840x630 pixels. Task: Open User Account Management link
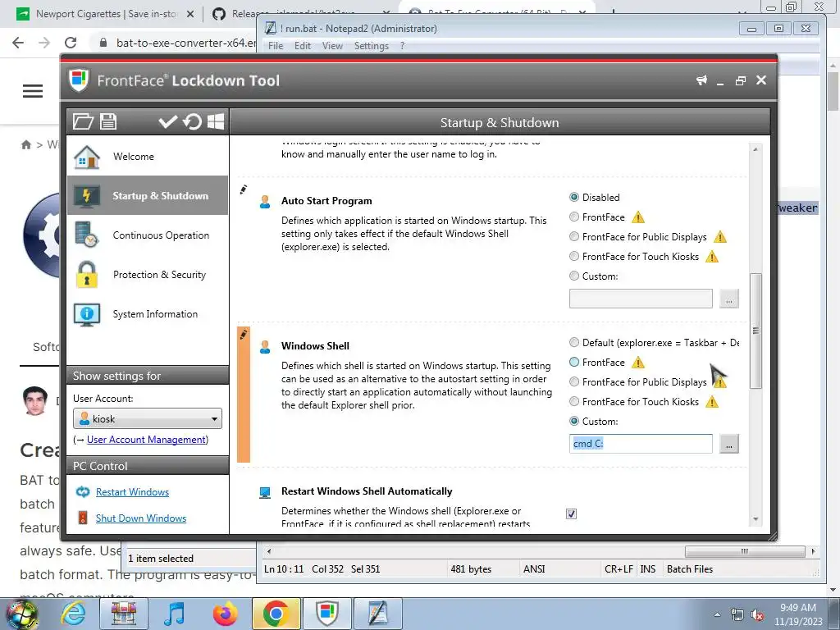click(147, 440)
